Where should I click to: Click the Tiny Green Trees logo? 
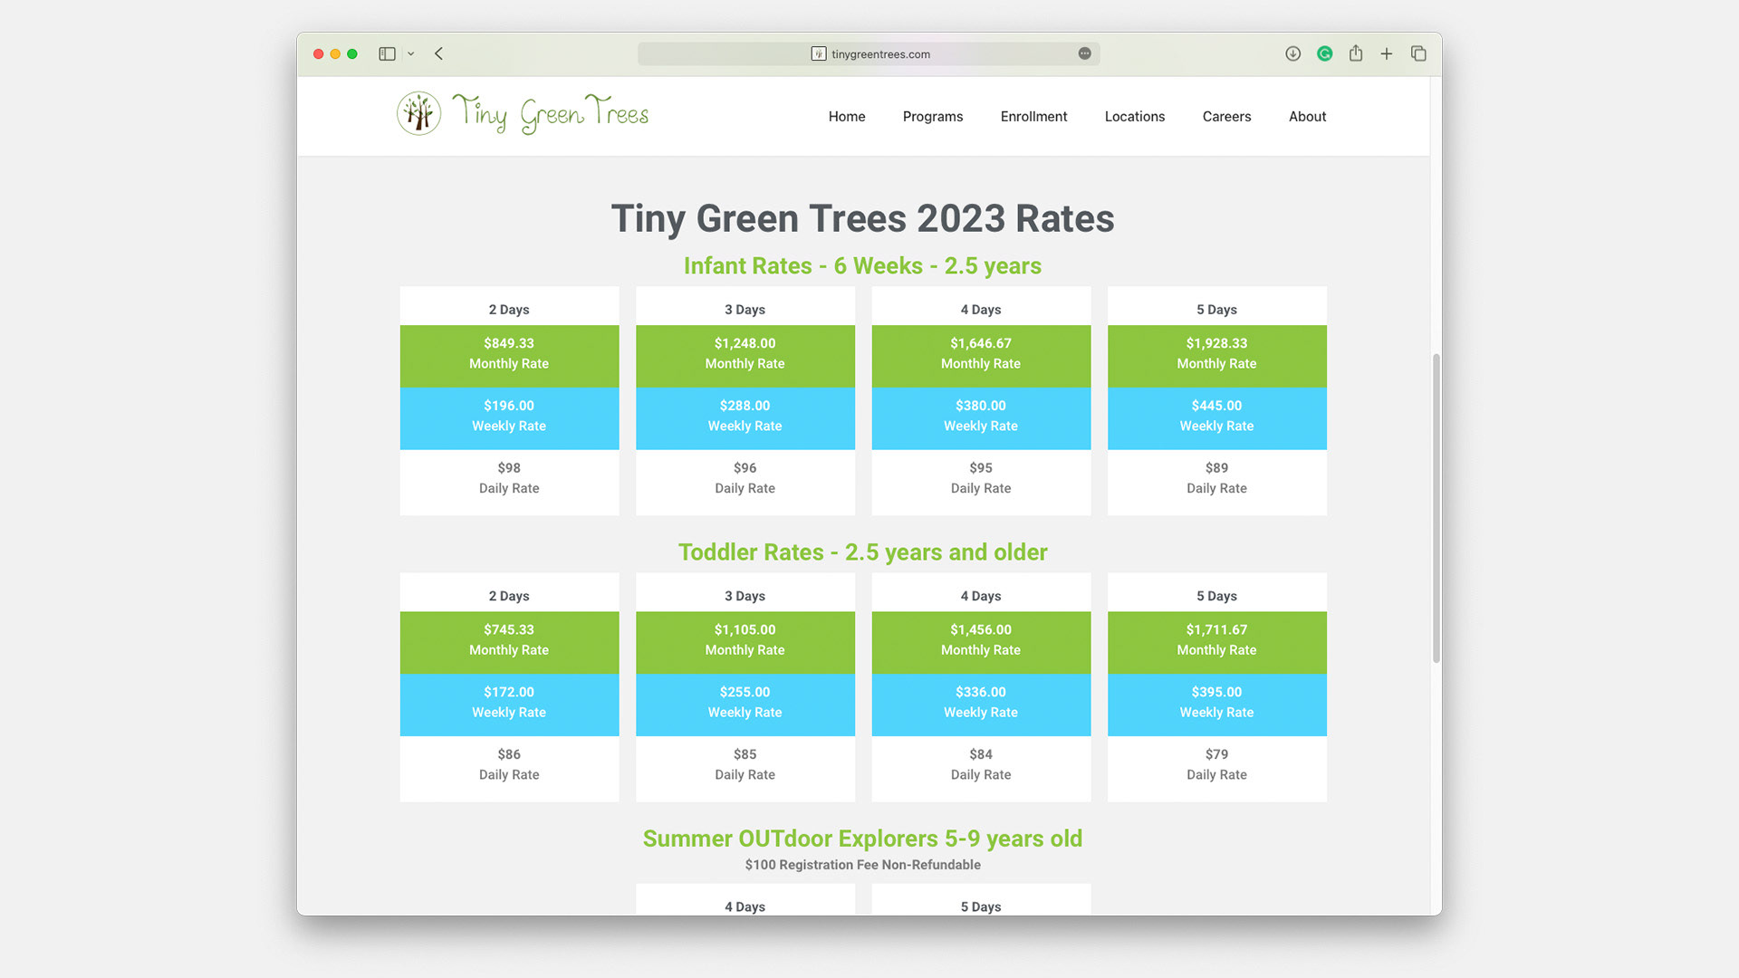(523, 114)
